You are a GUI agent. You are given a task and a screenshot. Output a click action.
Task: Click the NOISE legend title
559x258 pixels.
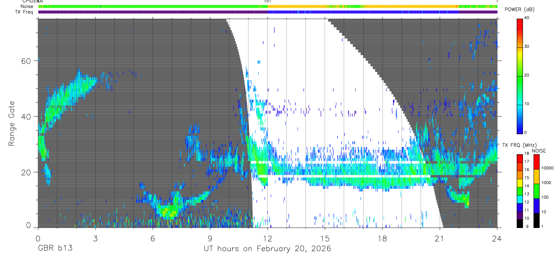coord(539,151)
